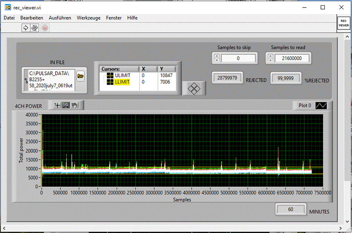Screen dimensions: 352x233
Task: Click the X column header in cursor table
Action: (x=149, y=69)
